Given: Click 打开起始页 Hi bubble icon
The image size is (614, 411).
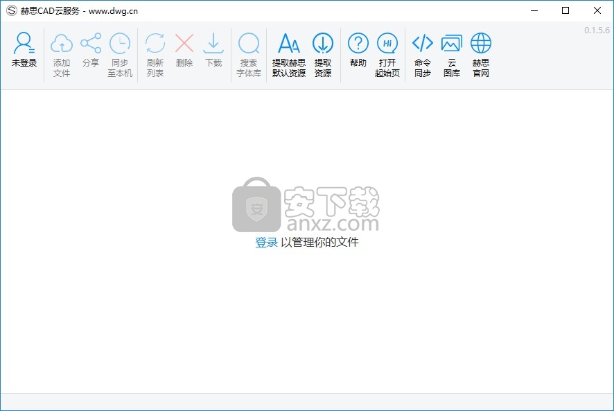Looking at the screenshot, I should 387,43.
